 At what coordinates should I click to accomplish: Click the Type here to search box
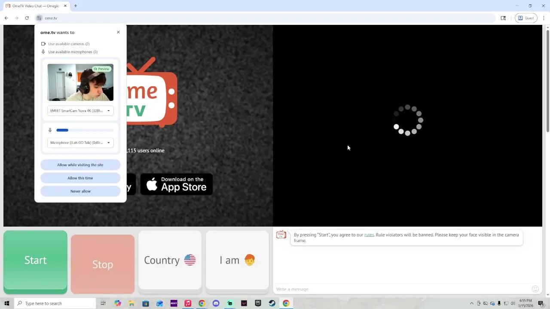(55, 303)
